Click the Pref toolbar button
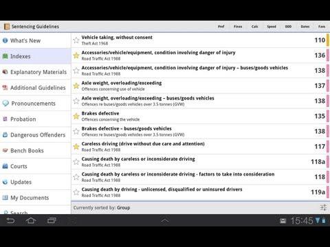The image size is (330, 247). (221, 27)
